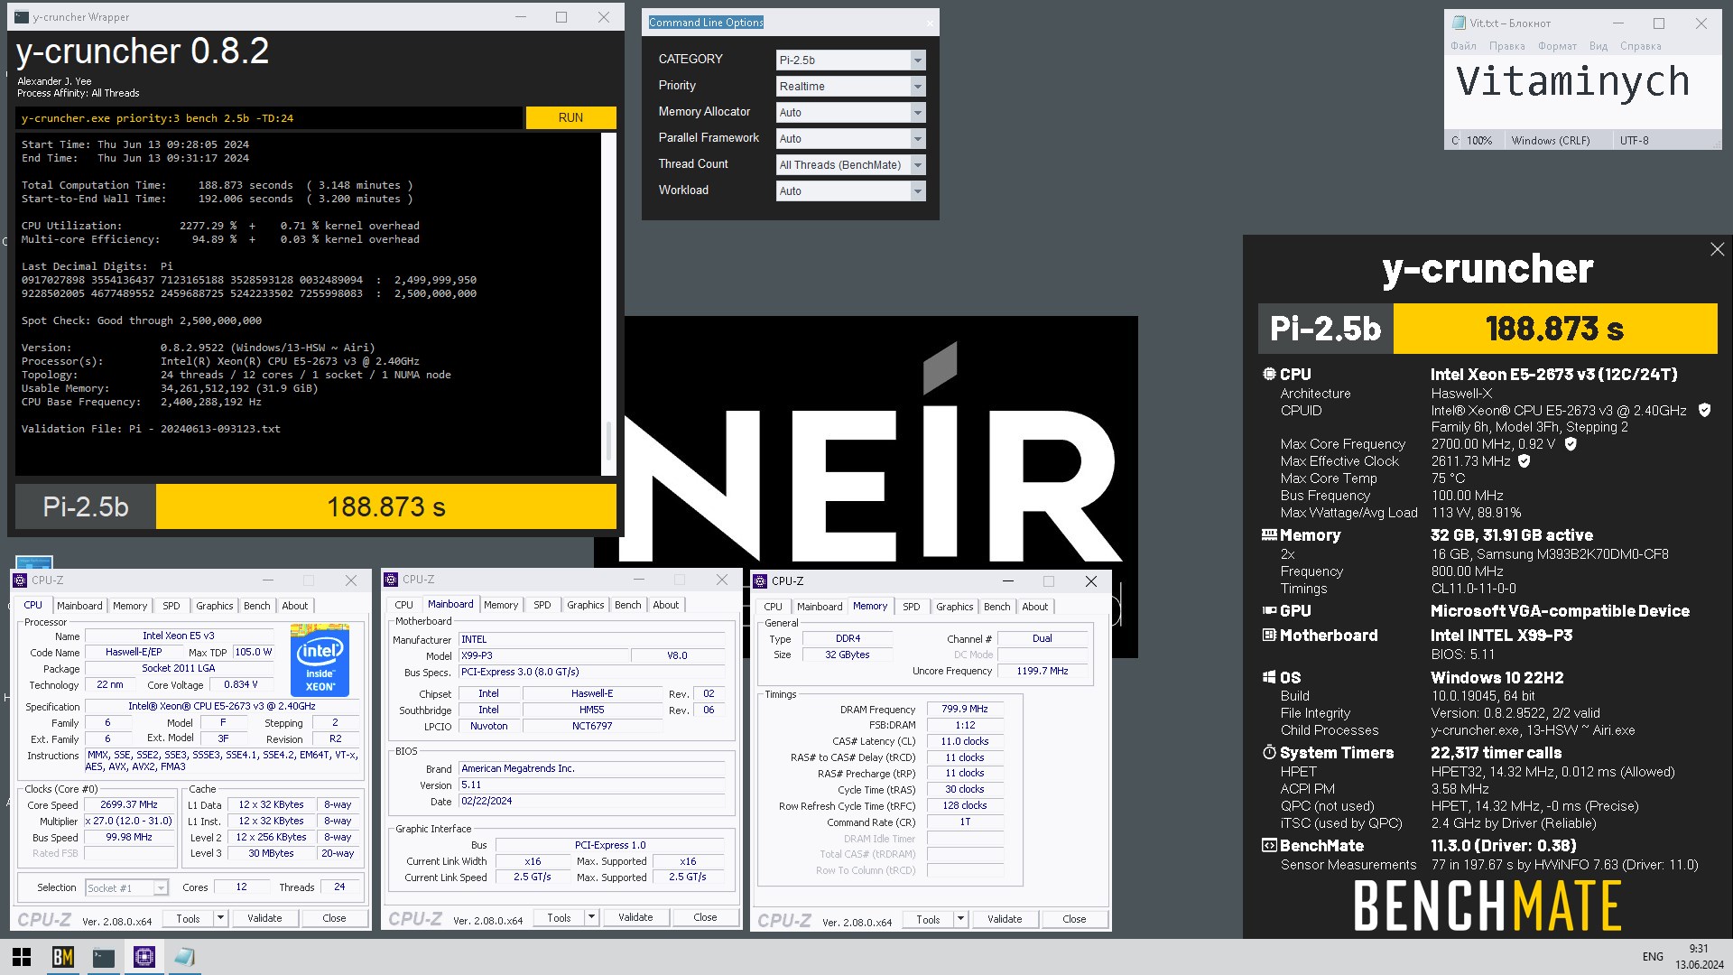Close the BenchMate result panel
This screenshot has height=975, width=1733.
point(1717,249)
